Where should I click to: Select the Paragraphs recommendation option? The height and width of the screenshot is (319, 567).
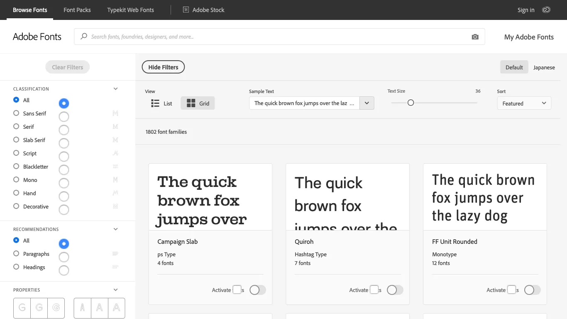pyautogui.click(x=16, y=254)
